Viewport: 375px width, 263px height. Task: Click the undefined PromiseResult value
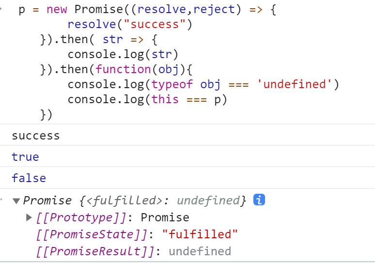200,251
